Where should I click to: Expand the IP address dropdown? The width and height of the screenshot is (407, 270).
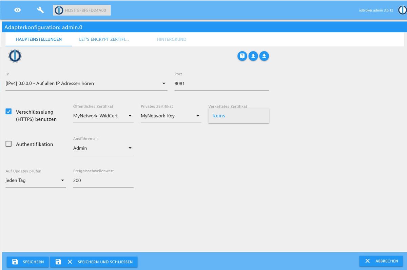point(86,83)
